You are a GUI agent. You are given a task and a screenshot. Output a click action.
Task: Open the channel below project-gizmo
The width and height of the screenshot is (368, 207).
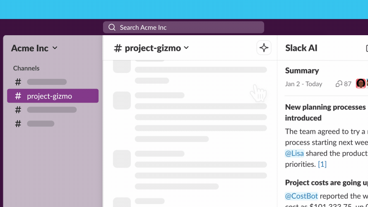(51, 110)
